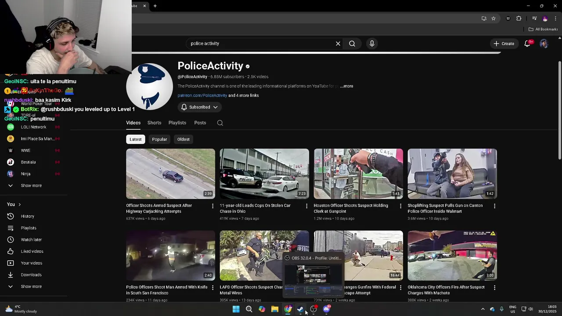Open sidebar Playlists entry

[29, 228]
